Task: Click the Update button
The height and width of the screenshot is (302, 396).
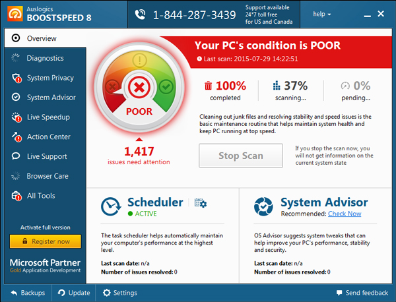Action: 74,293
